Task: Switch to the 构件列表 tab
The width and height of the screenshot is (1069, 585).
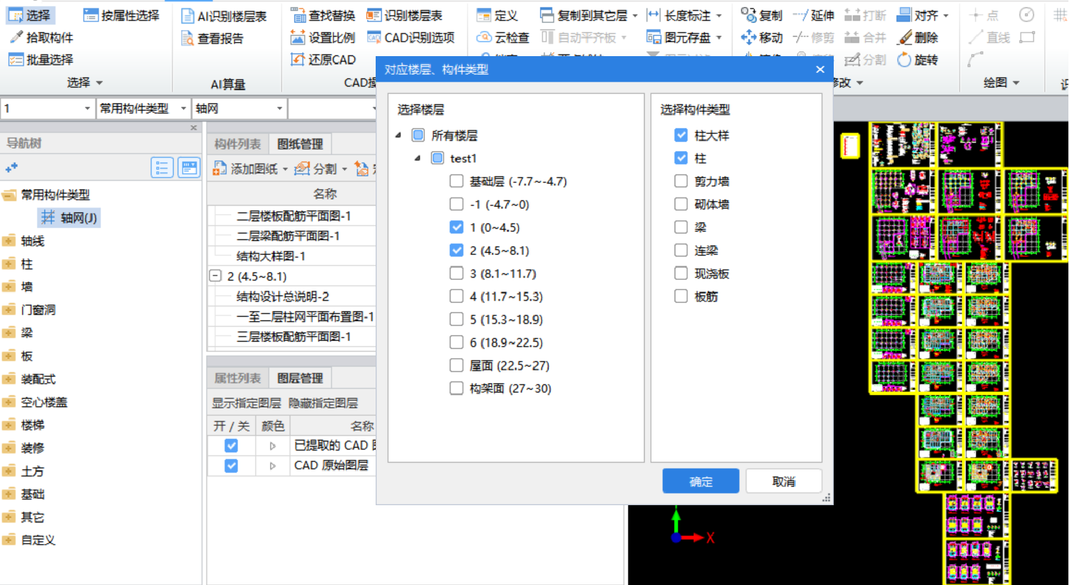Action: click(x=238, y=144)
